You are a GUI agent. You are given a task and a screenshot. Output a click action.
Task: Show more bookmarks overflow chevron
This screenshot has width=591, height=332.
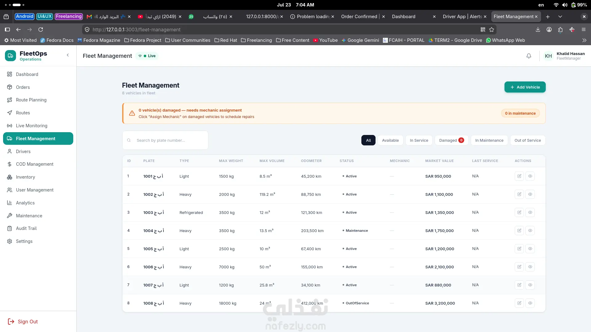click(584, 40)
